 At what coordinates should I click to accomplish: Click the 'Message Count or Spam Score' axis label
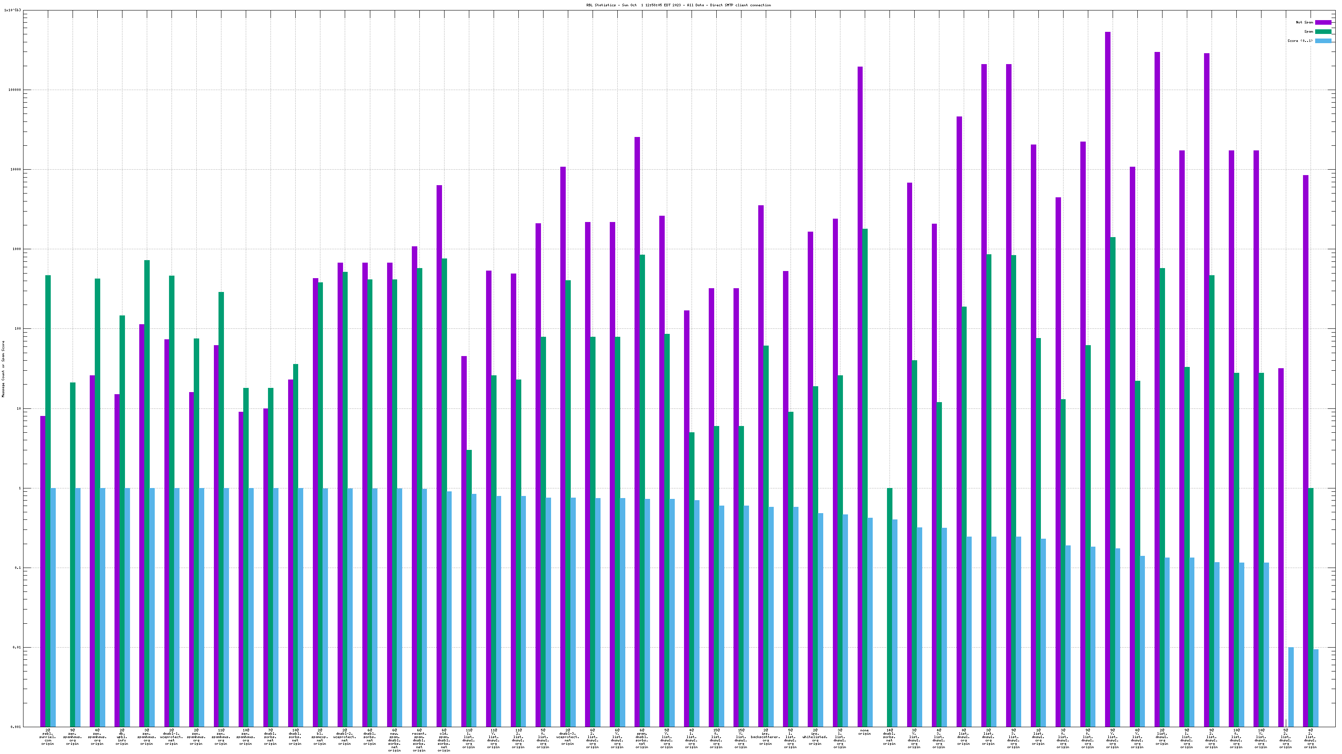click(x=3, y=369)
